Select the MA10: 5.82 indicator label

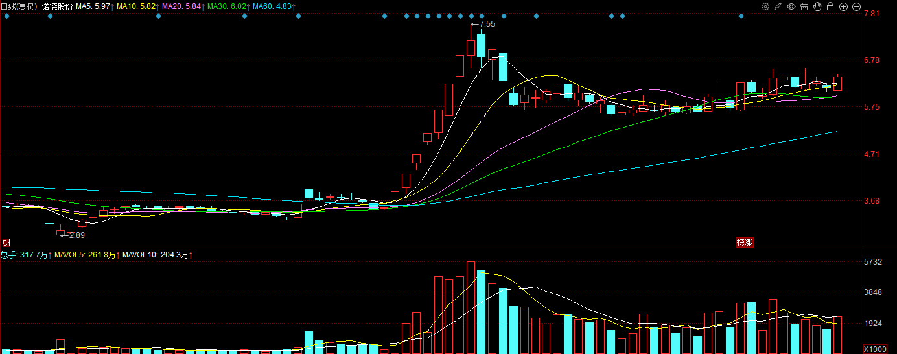click(139, 6)
